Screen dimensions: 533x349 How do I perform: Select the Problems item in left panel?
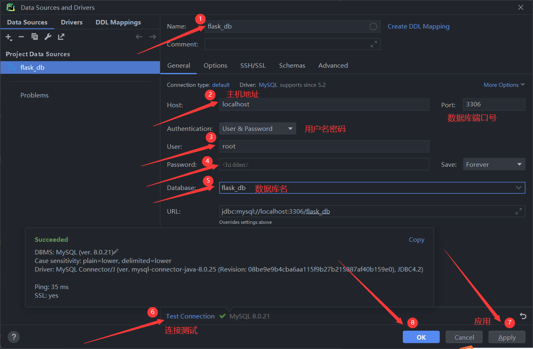(34, 95)
